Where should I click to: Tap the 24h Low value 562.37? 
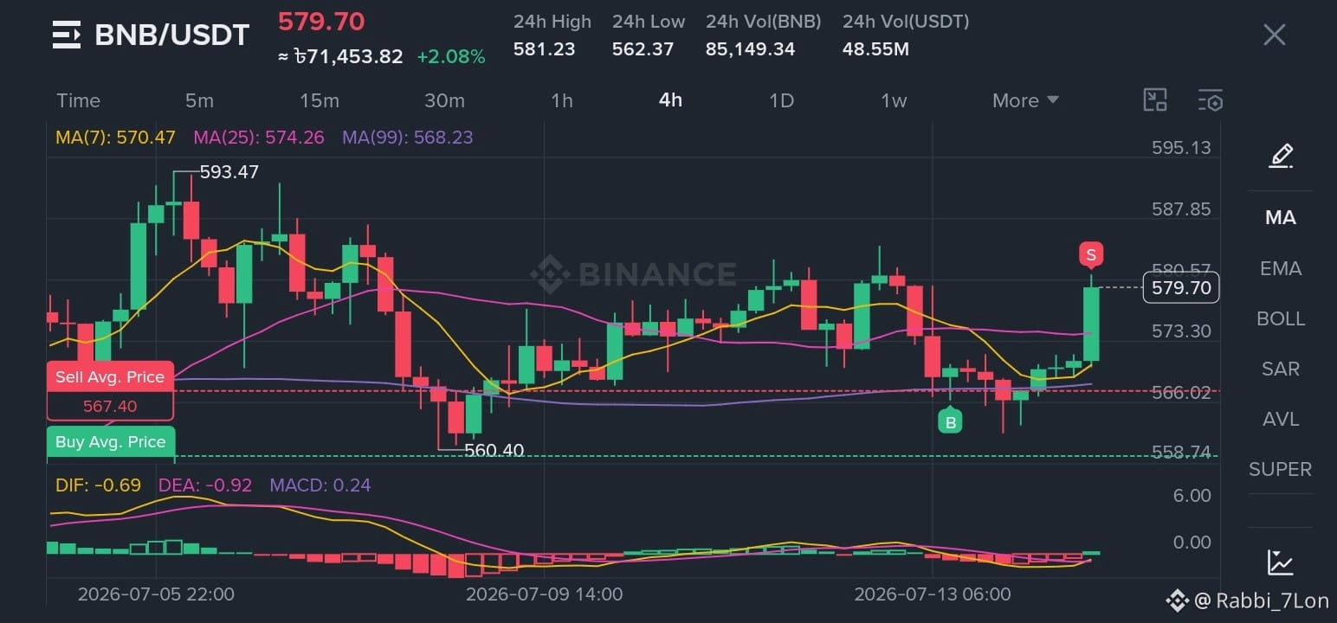pos(643,49)
